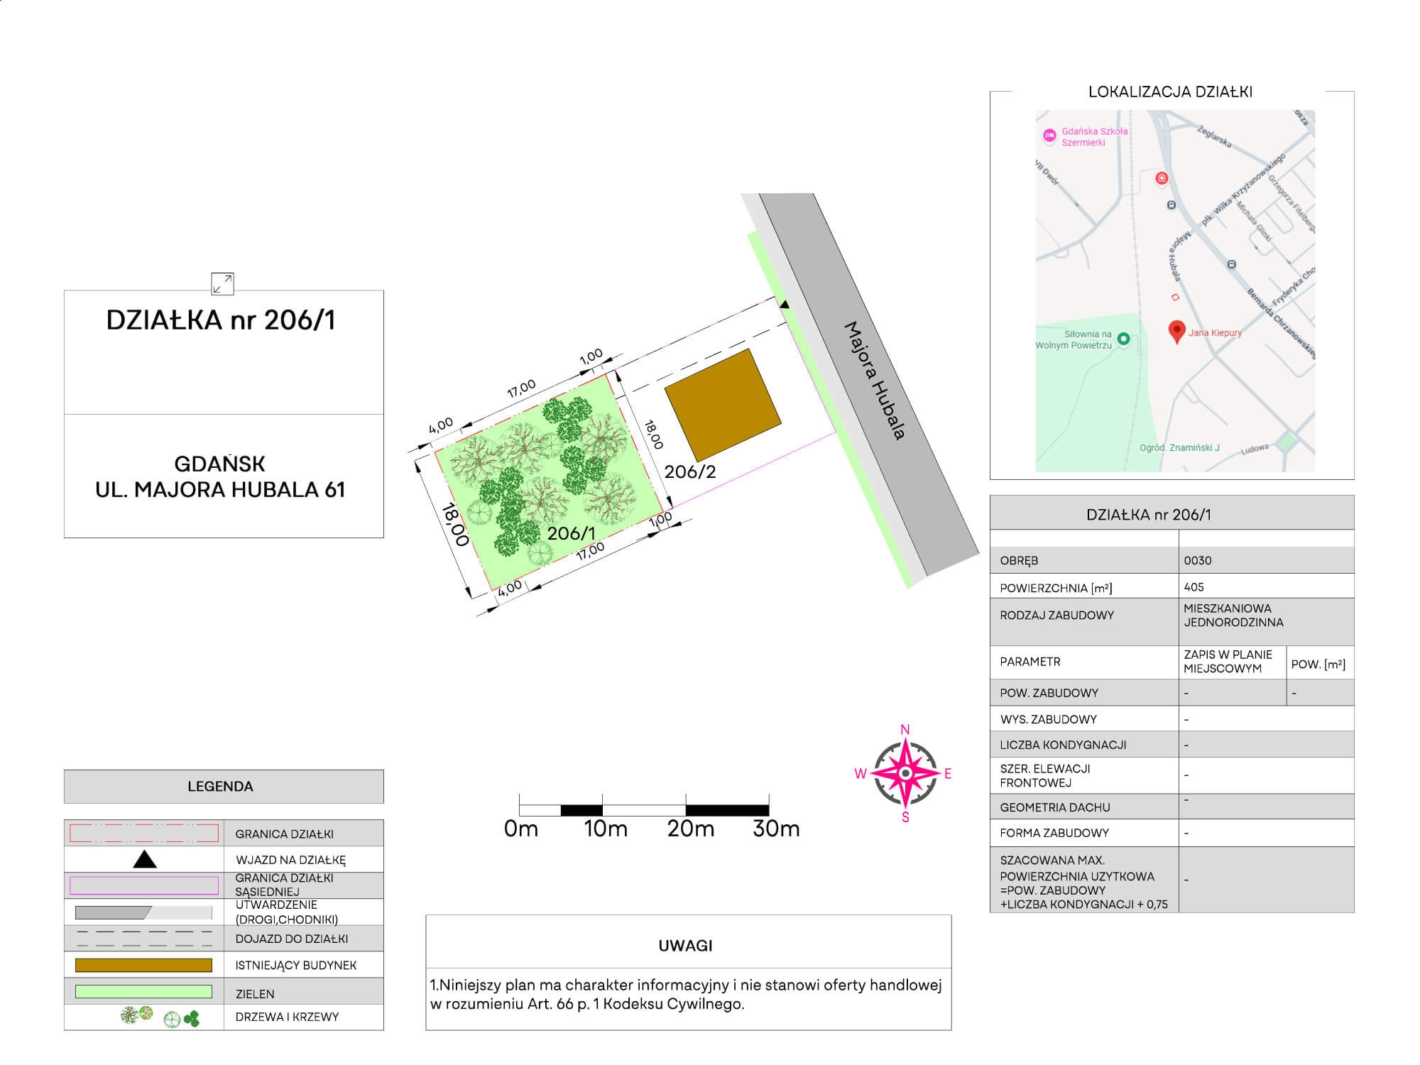Click the magenta neighboring plot boundary swatch
1420x1065 pixels.
(x=143, y=885)
